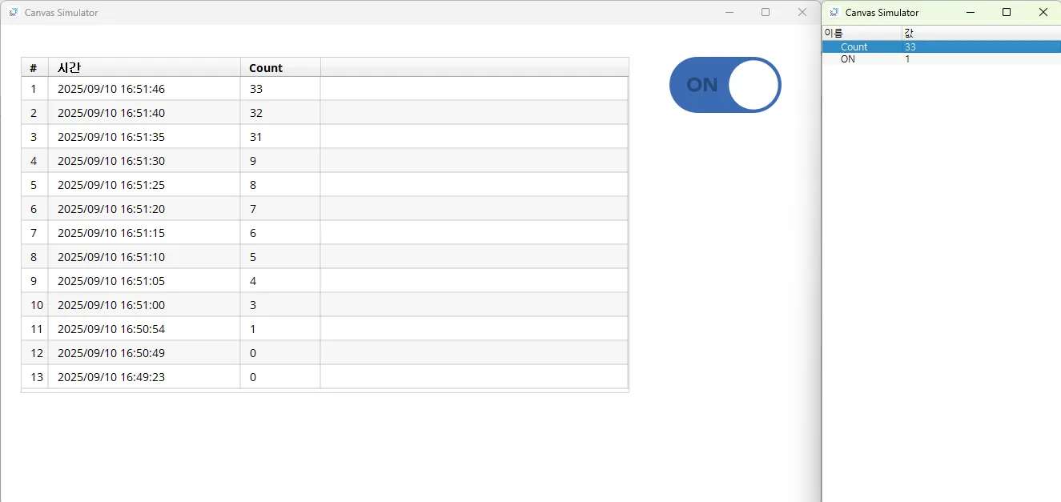Minimize the variable list window
This screenshot has height=502, width=1061.
coord(971,12)
